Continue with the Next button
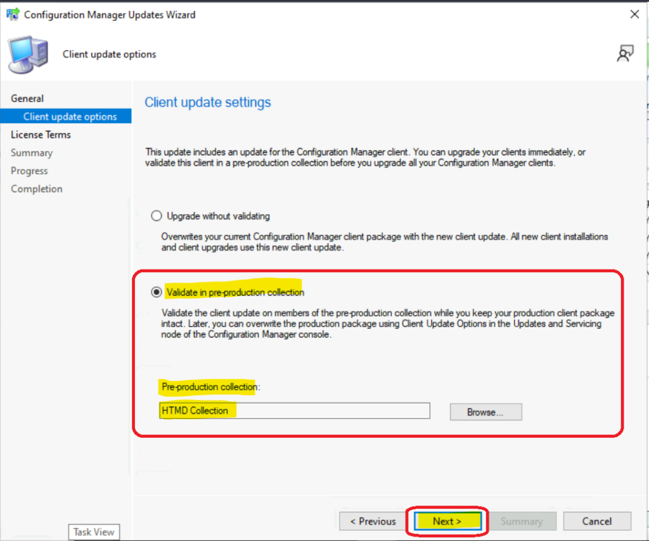The width and height of the screenshot is (649, 541). pos(447,521)
